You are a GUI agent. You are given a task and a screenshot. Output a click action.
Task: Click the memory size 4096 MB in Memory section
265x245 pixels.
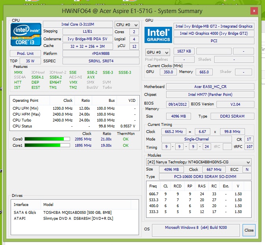click(178, 116)
